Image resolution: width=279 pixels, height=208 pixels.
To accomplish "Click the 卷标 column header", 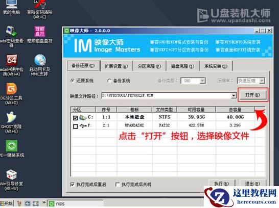I will (x=134, y=110).
